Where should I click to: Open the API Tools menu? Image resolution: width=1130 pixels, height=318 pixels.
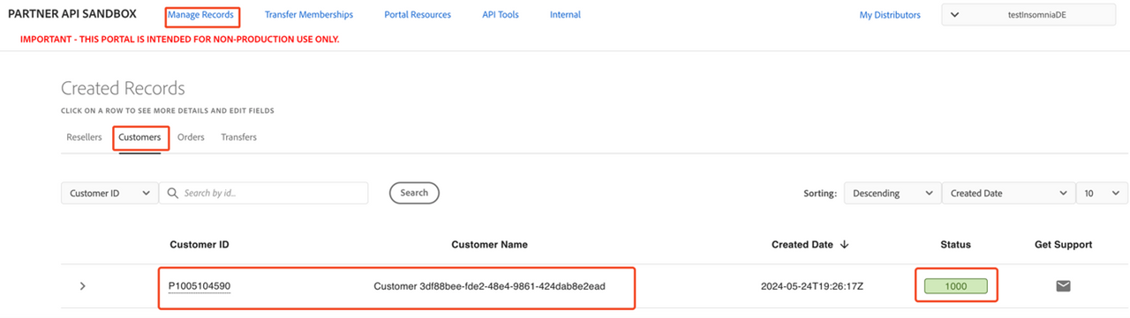pyautogui.click(x=501, y=15)
